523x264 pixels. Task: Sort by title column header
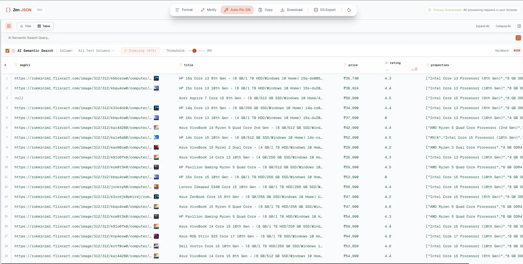[x=188, y=65]
